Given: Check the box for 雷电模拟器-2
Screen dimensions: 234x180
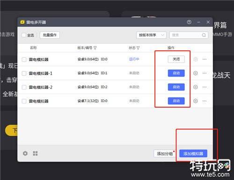Looking at the screenshot, I should pyautogui.click(x=24, y=87).
